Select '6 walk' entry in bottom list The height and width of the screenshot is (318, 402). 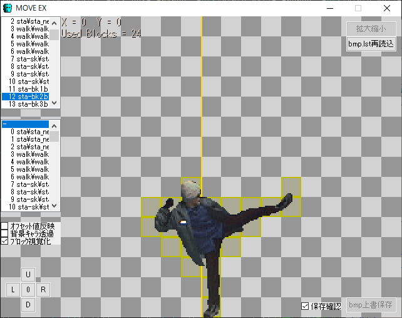pyautogui.click(x=25, y=177)
